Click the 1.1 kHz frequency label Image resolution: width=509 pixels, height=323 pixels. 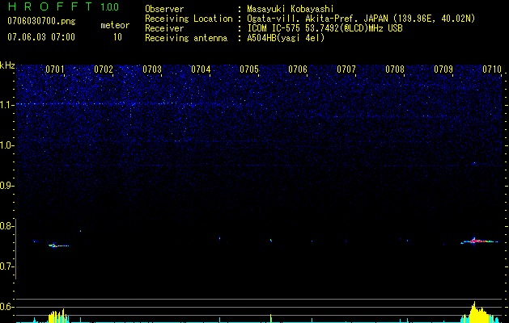[x=6, y=105]
